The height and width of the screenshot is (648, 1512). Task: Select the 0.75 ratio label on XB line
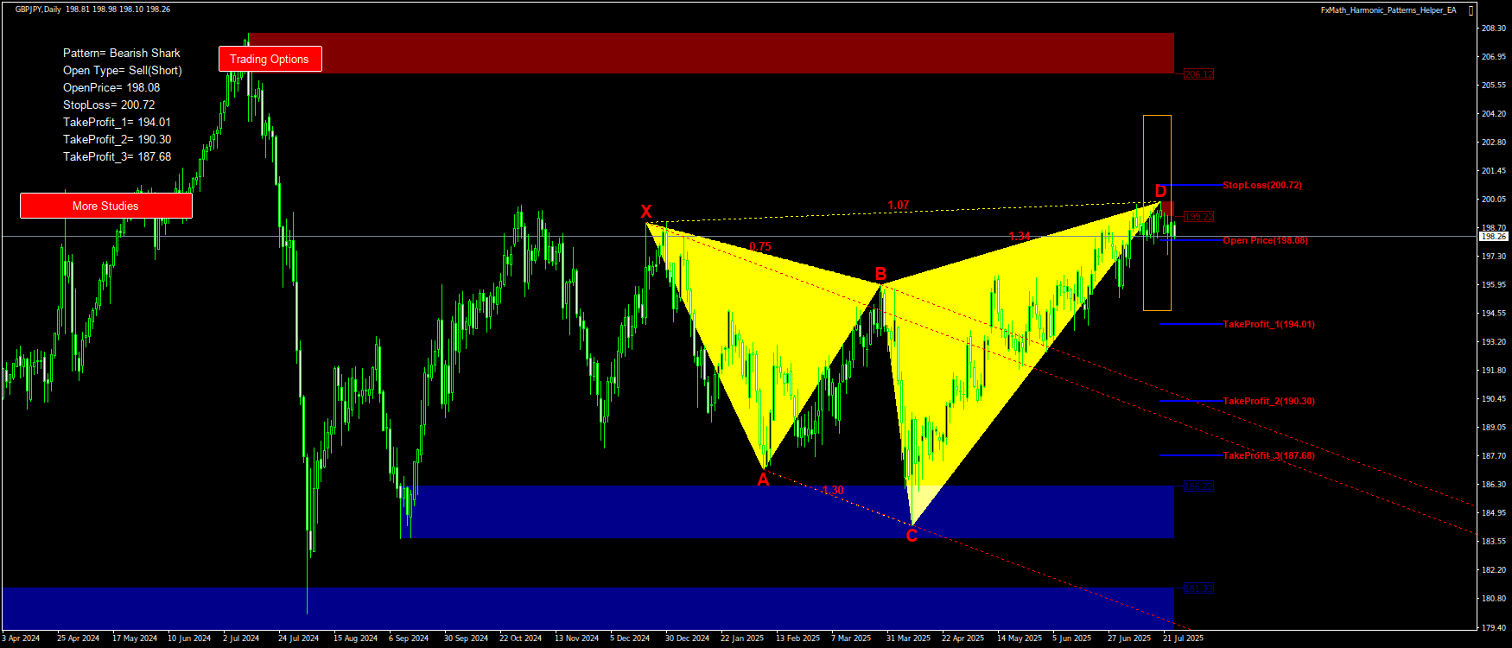pos(760,246)
